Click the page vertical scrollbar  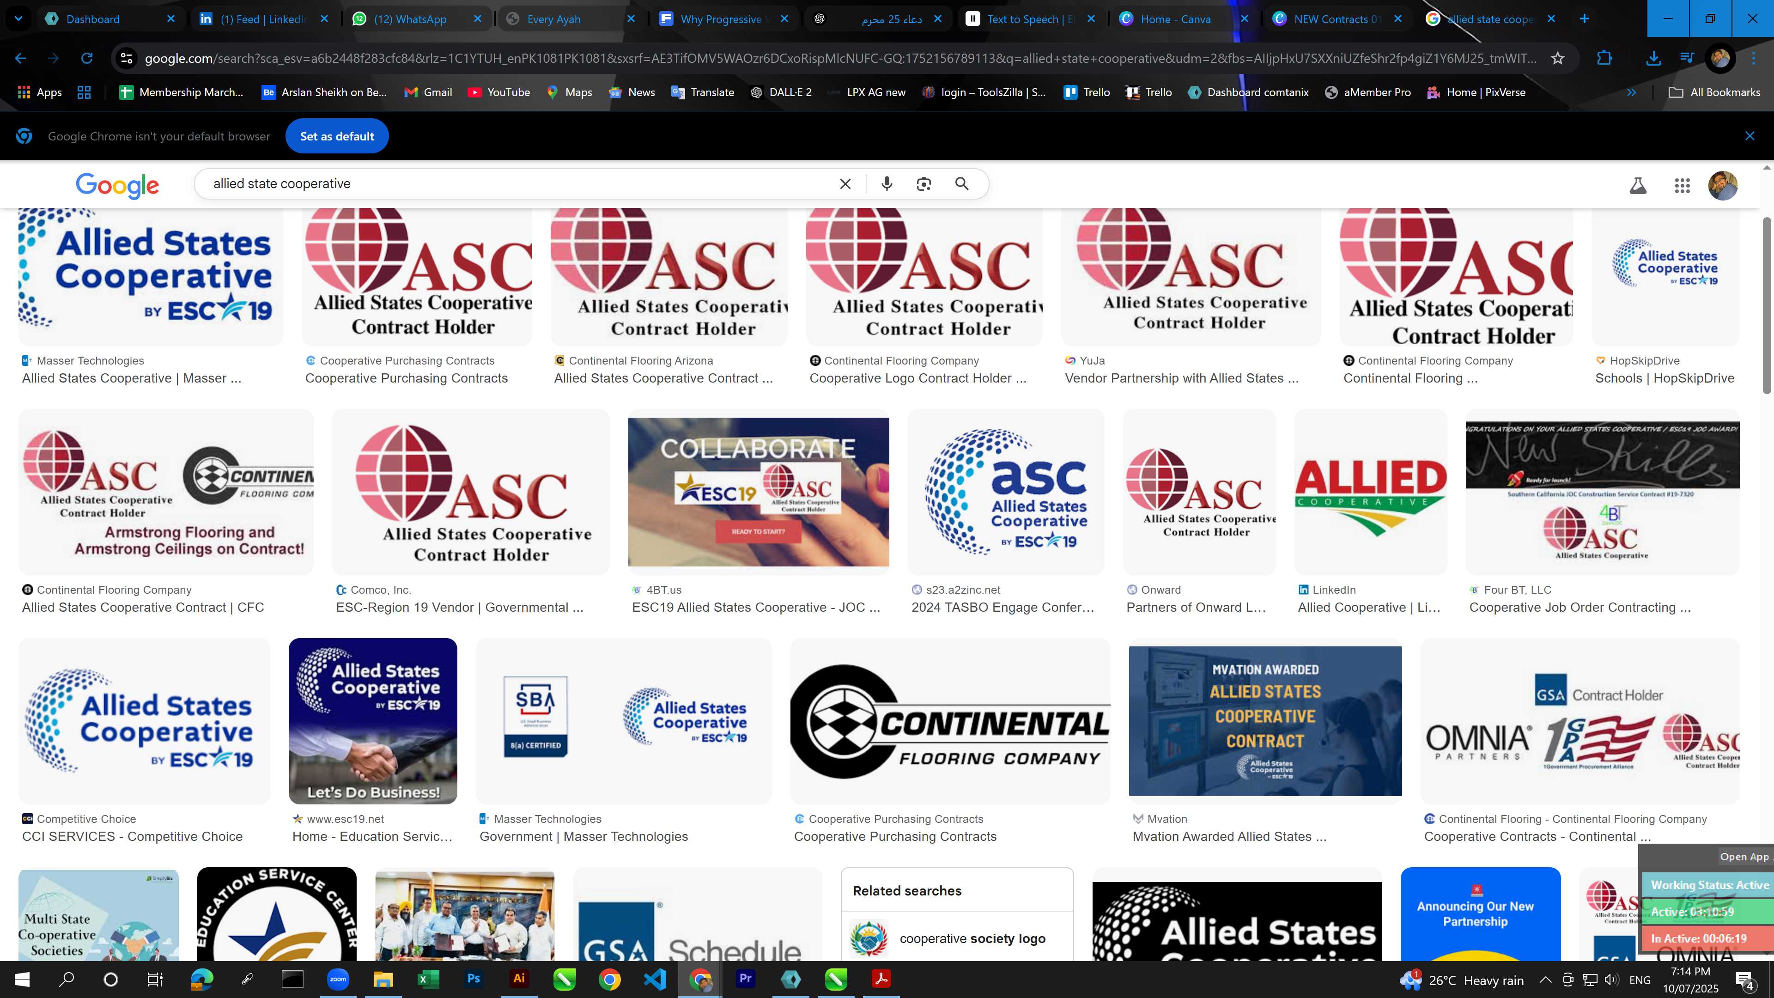click(1767, 306)
